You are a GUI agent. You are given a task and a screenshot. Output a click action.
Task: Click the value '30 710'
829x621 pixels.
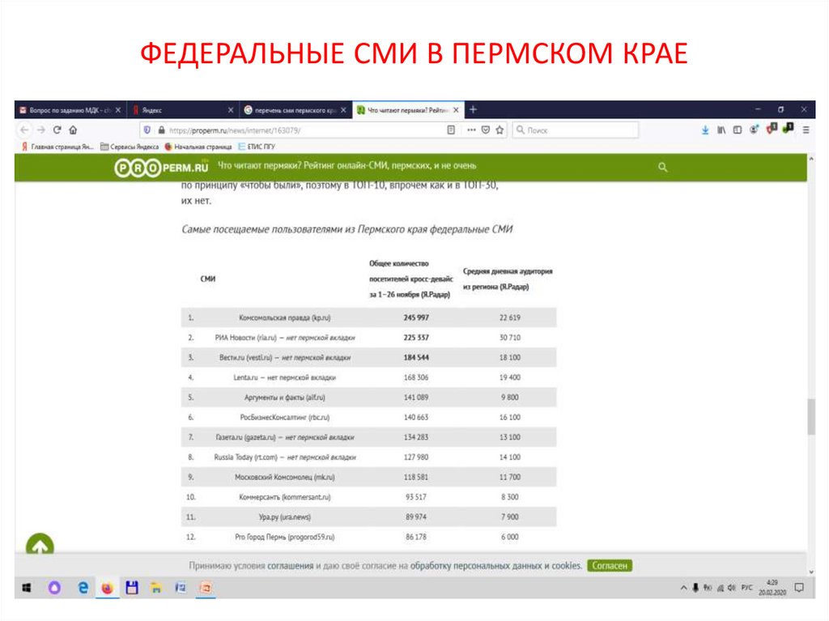pos(510,338)
